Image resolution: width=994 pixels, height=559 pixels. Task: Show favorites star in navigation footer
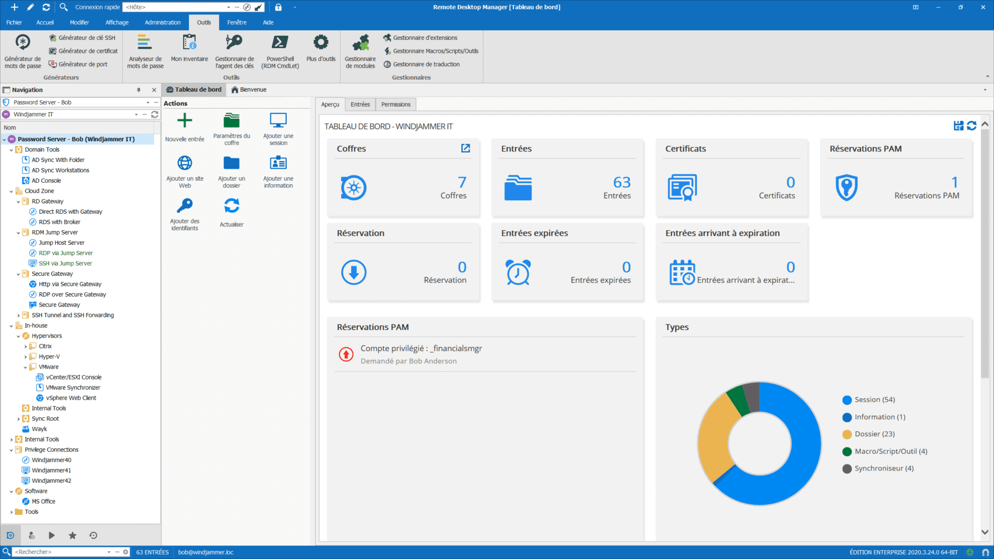(72, 535)
